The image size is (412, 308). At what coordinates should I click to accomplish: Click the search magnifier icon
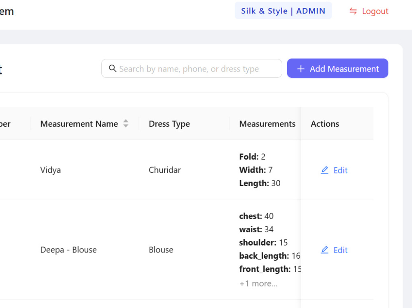pyautogui.click(x=112, y=69)
